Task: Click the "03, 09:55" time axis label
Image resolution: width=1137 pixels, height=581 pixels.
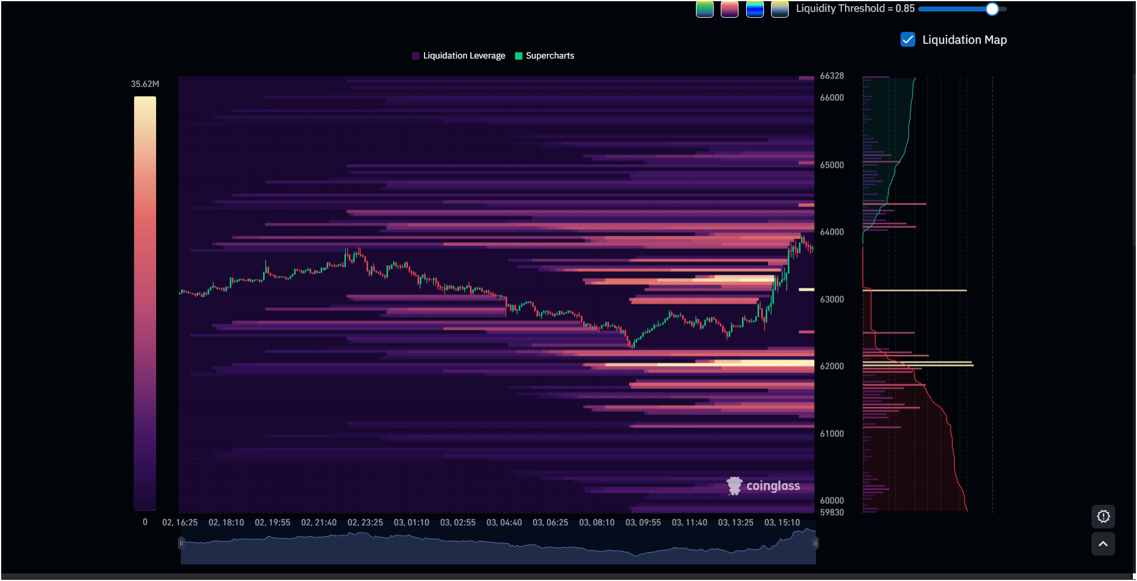Action: coord(643,522)
